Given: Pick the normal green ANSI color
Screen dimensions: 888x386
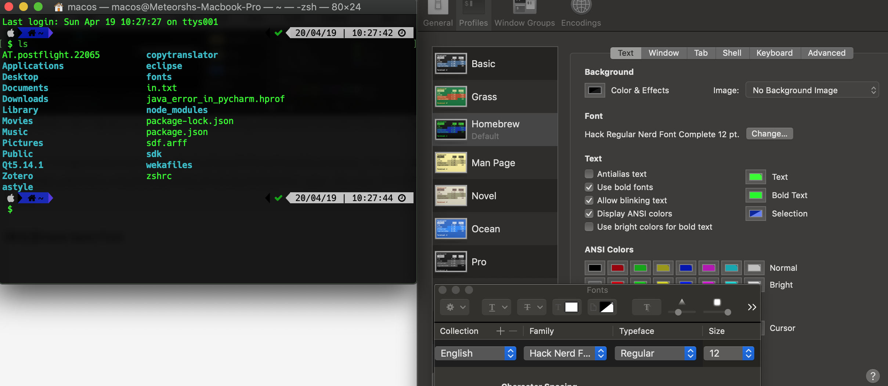Looking at the screenshot, I should pyautogui.click(x=640, y=268).
